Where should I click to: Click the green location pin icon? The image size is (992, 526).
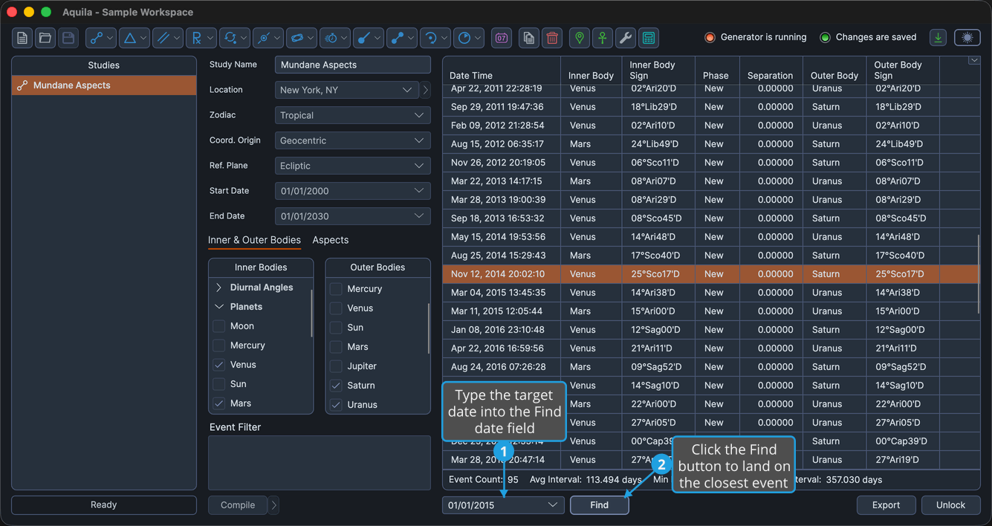pos(580,38)
